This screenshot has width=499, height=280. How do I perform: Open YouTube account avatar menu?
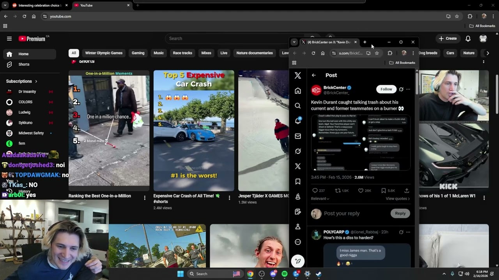pyautogui.click(x=483, y=38)
